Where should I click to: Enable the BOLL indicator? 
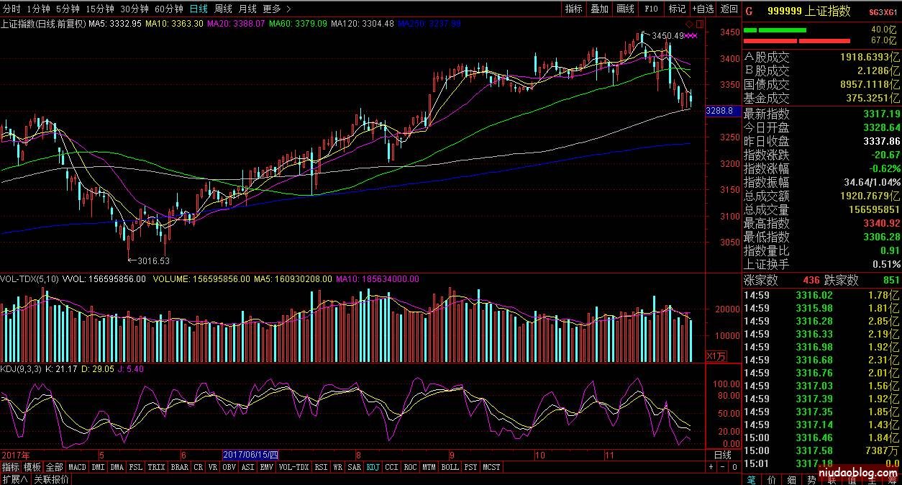coord(450,467)
